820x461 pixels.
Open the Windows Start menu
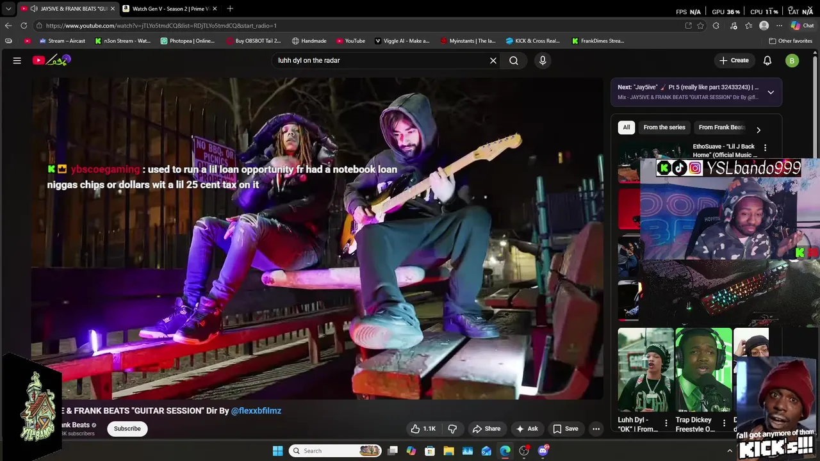(277, 451)
